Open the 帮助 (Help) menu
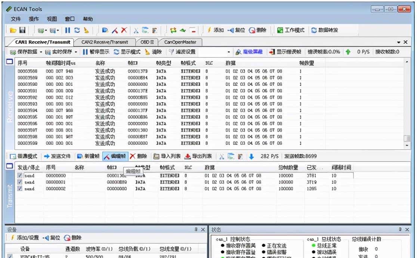Screen dimensions: 417x258 pos(89,19)
